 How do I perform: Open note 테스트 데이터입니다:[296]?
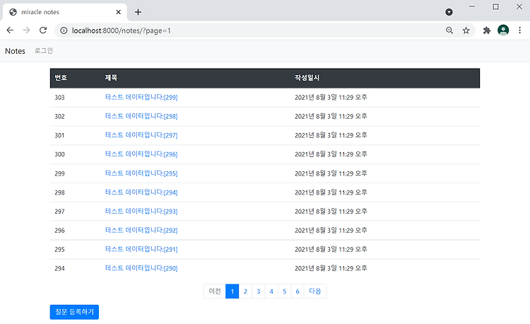click(141, 154)
